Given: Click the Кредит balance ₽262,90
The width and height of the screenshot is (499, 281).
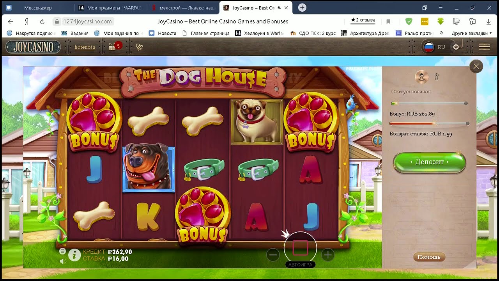Looking at the screenshot, I should coord(108,252).
